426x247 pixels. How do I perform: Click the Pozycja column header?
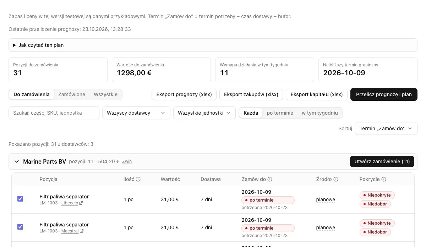(x=49, y=179)
